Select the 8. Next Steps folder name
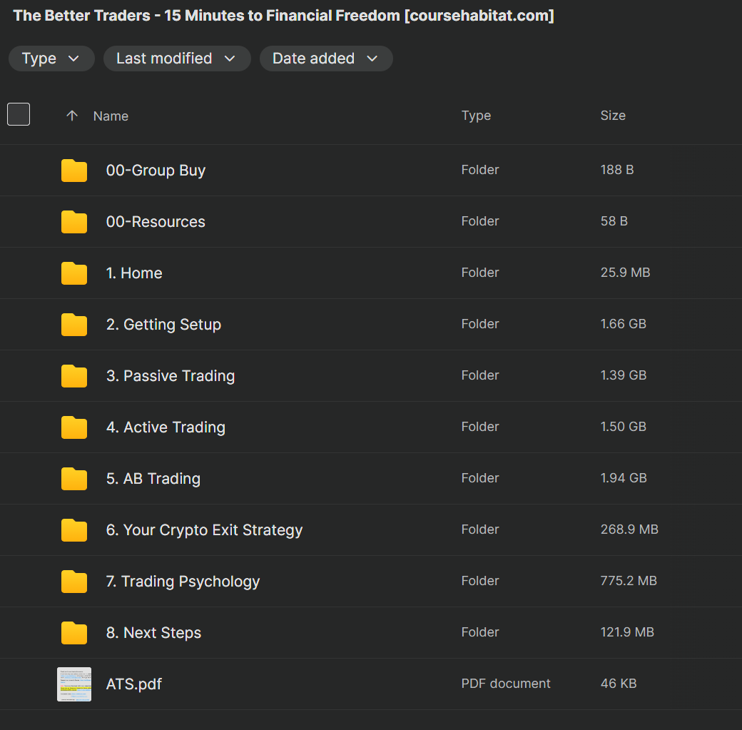This screenshot has width=742, height=730. tap(154, 633)
